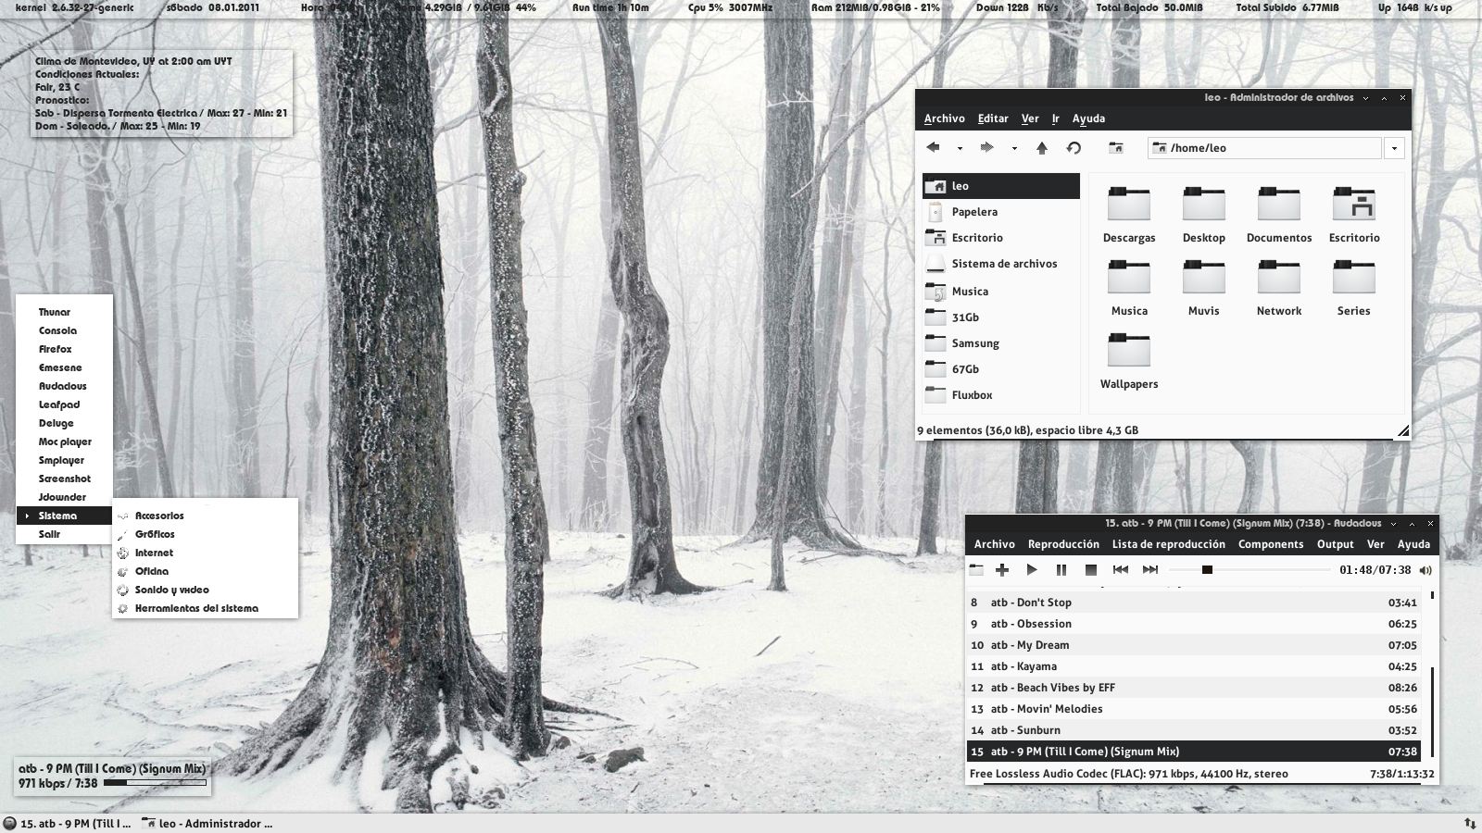
Task: Skip to the previous track in Audacious
Action: tap(1121, 570)
